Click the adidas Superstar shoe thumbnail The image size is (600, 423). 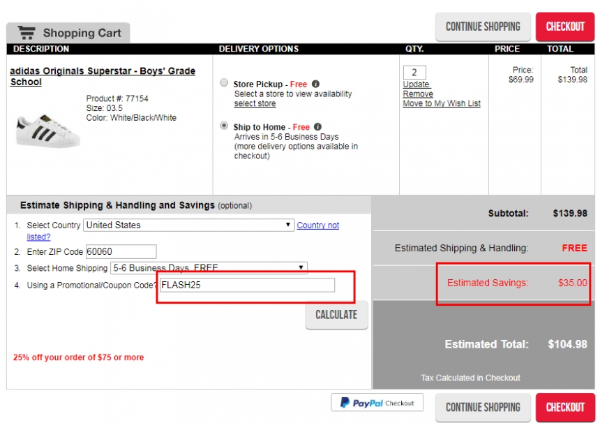(x=47, y=131)
